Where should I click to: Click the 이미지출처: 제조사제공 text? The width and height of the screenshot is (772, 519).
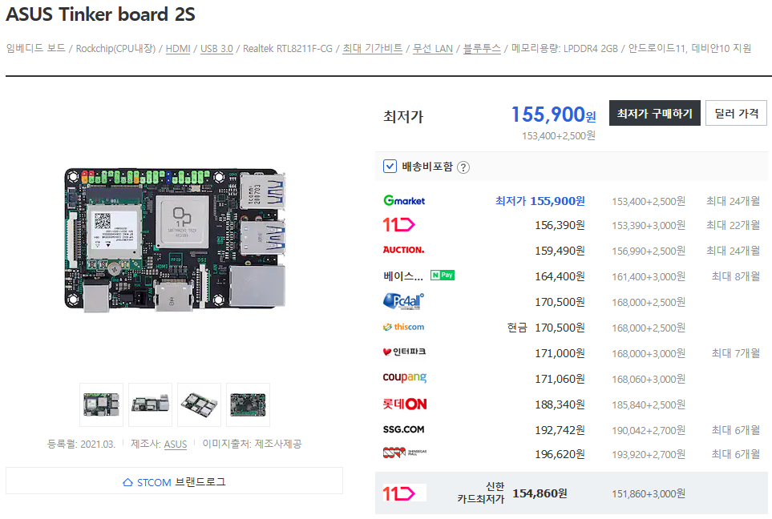pyautogui.click(x=252, y=444)
